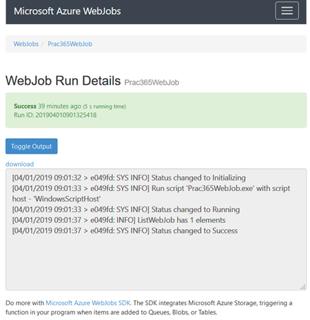Screen dimensions: 310x320
Task: Click the Run ID 201904010901325418 text
Action: click(55, 115)
